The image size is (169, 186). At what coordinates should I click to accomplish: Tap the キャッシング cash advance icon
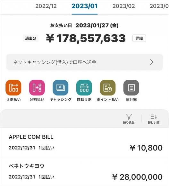(x=60, y=88)
